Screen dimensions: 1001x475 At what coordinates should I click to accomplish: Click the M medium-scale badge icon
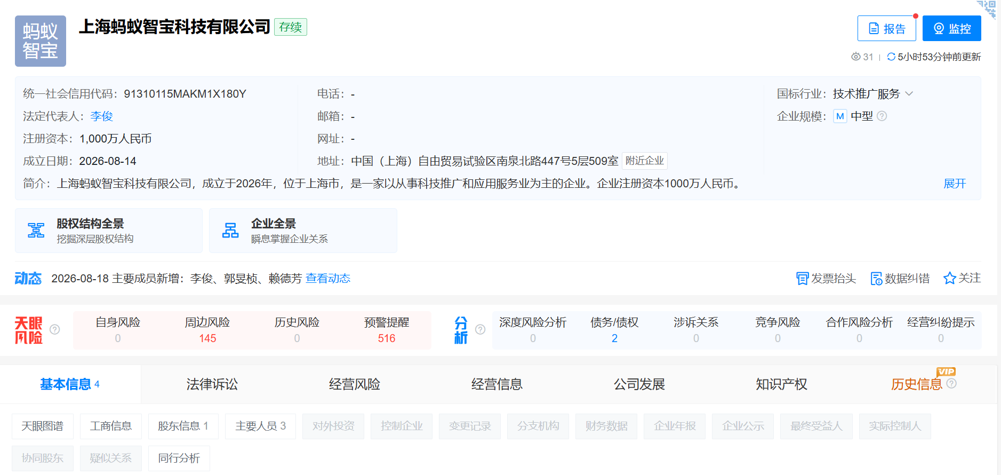click(840, 116)
